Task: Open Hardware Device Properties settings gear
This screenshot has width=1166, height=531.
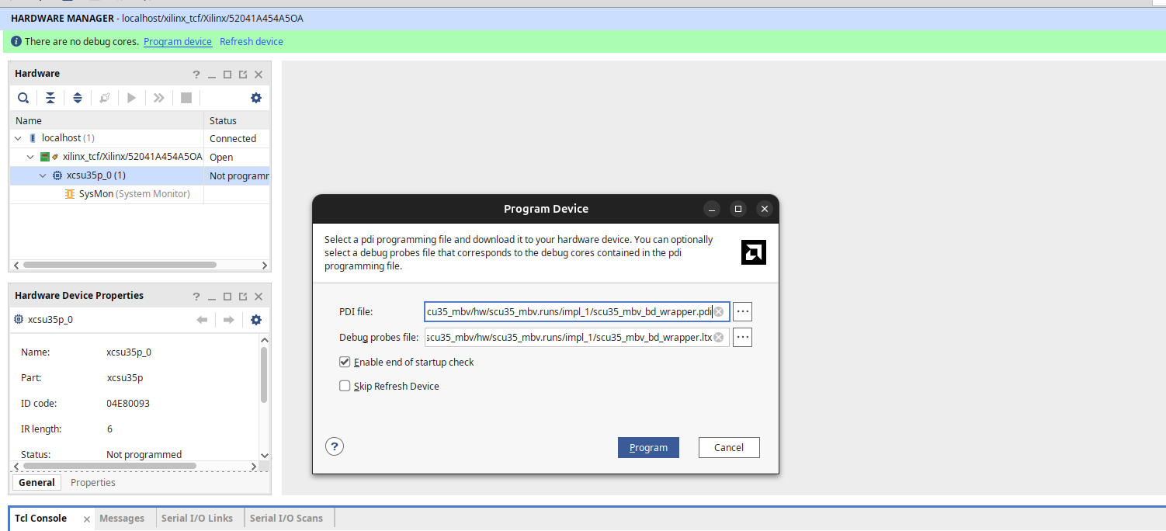Action: 256,320
